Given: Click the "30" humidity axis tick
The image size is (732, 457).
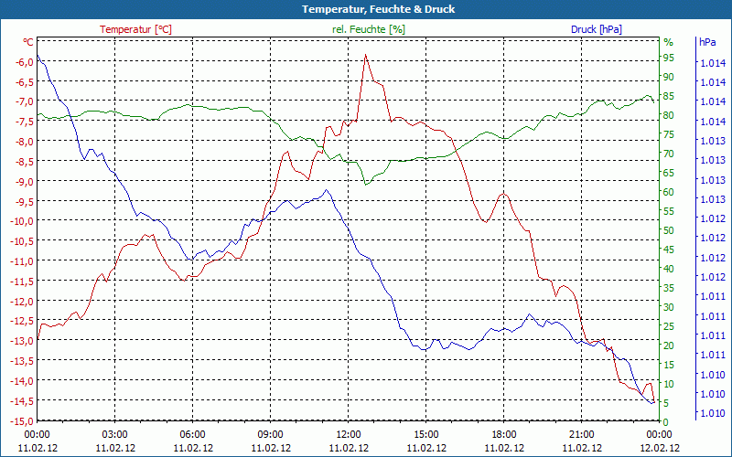Looking at the screenshot, I should click(x=669, y=307).
